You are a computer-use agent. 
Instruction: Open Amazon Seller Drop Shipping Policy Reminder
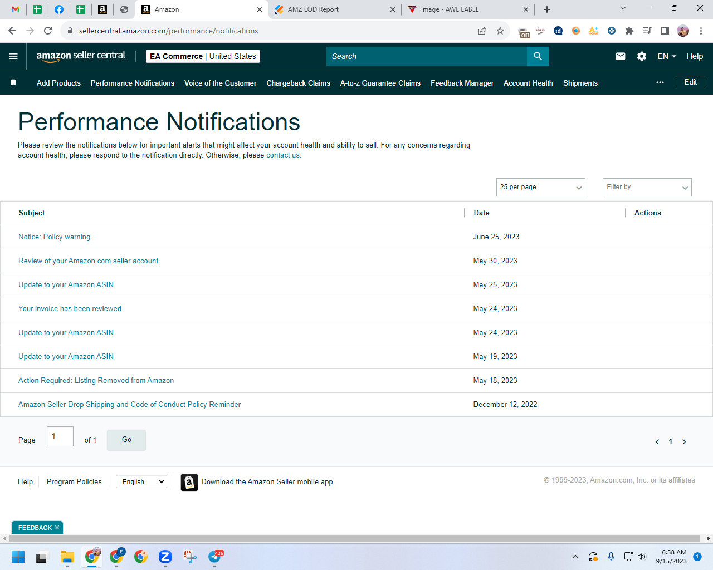129,405
